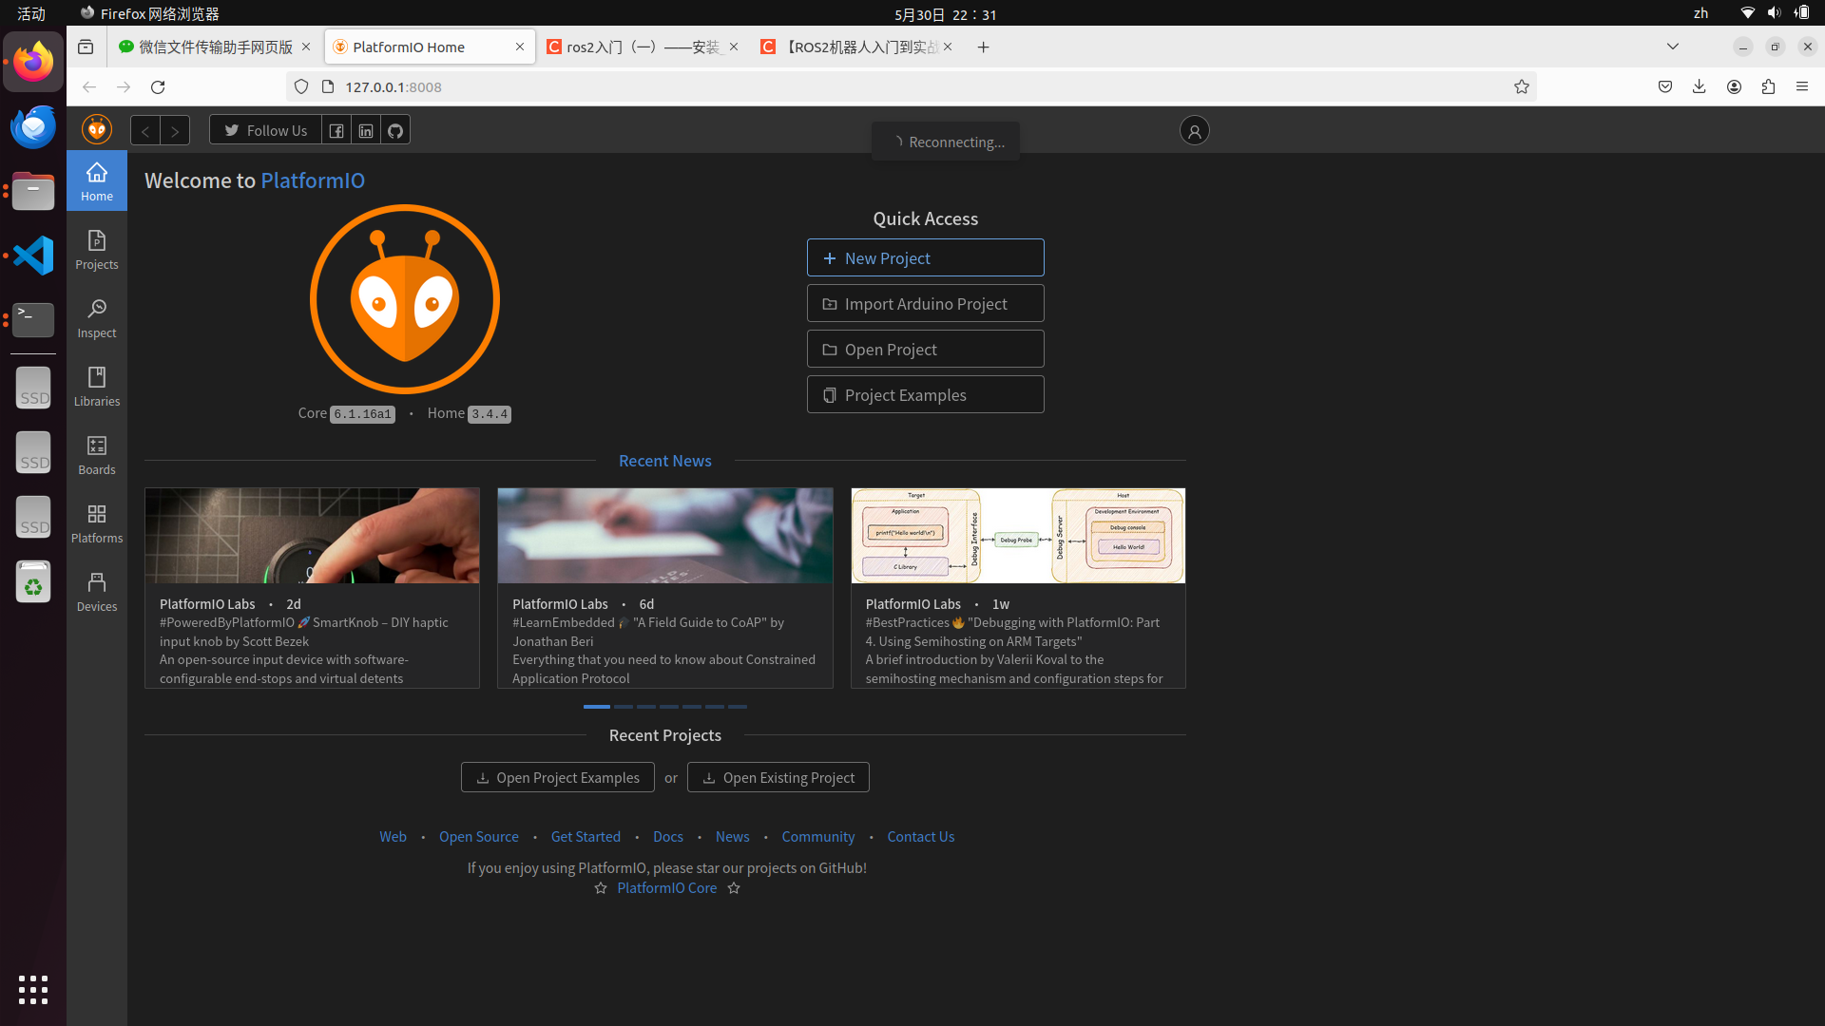Click the user account icon at top right
The width and height of the screenshot is (1825, 1026).
click(x=1194, y=130)
